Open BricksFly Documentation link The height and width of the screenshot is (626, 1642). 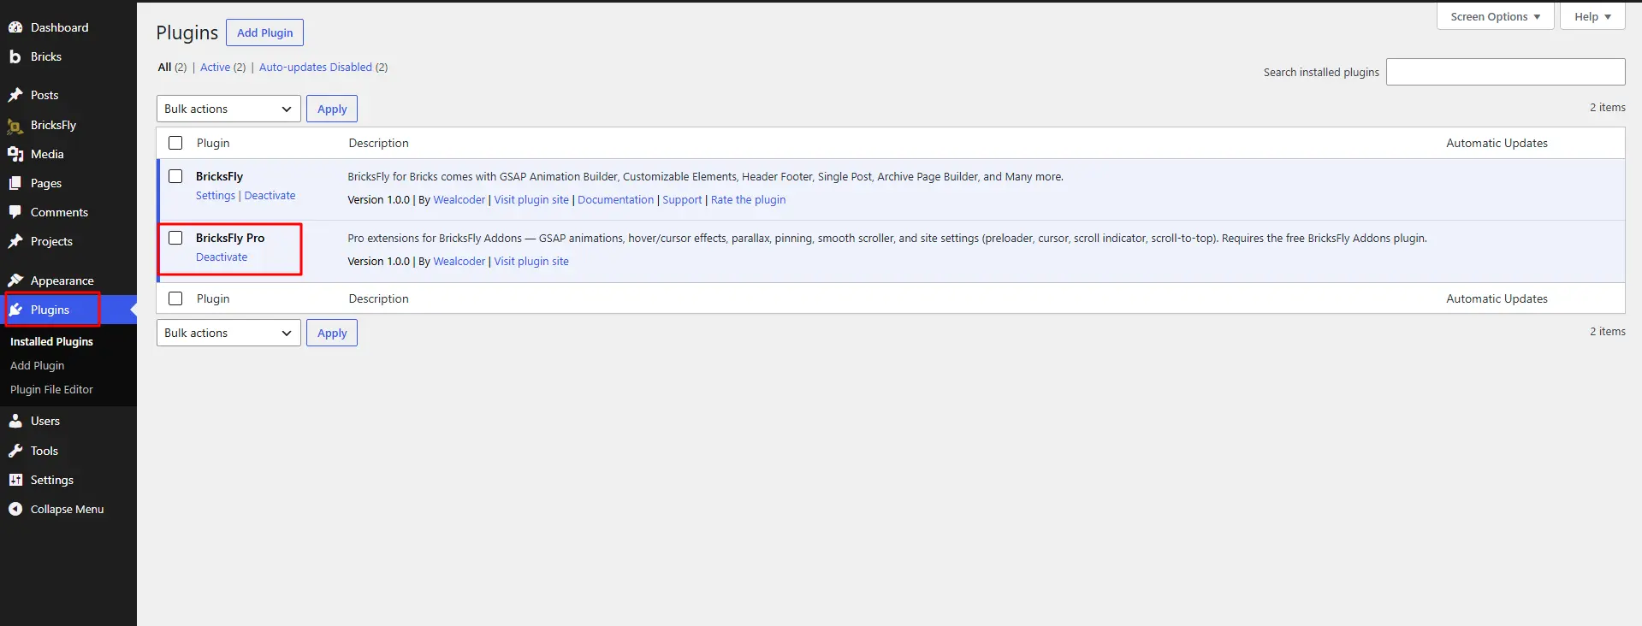click(x=615, y=199)
